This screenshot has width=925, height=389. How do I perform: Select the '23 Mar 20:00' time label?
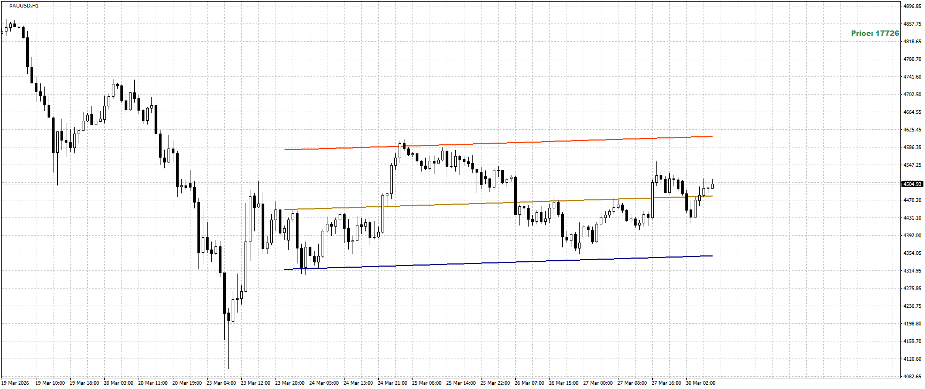289,383
